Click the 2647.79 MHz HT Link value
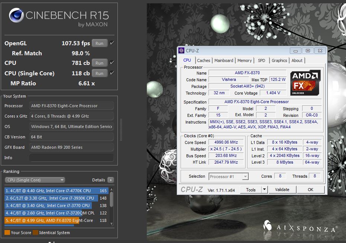Viewport: 346px width, 243px height. pyautogui.click(x=226, y=162)
